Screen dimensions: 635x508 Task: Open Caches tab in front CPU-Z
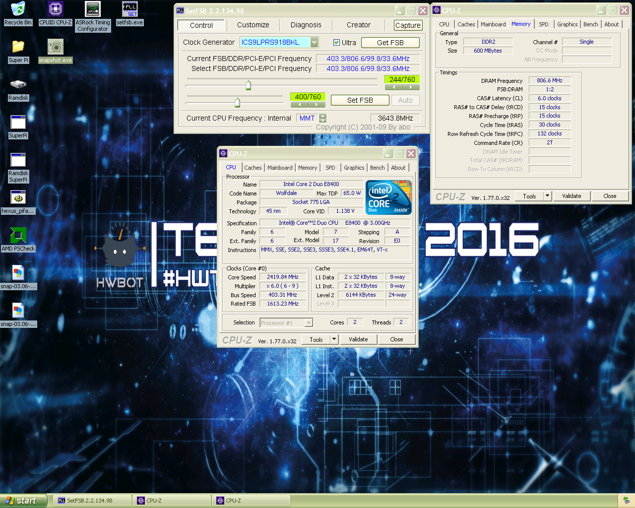point(253,168)
